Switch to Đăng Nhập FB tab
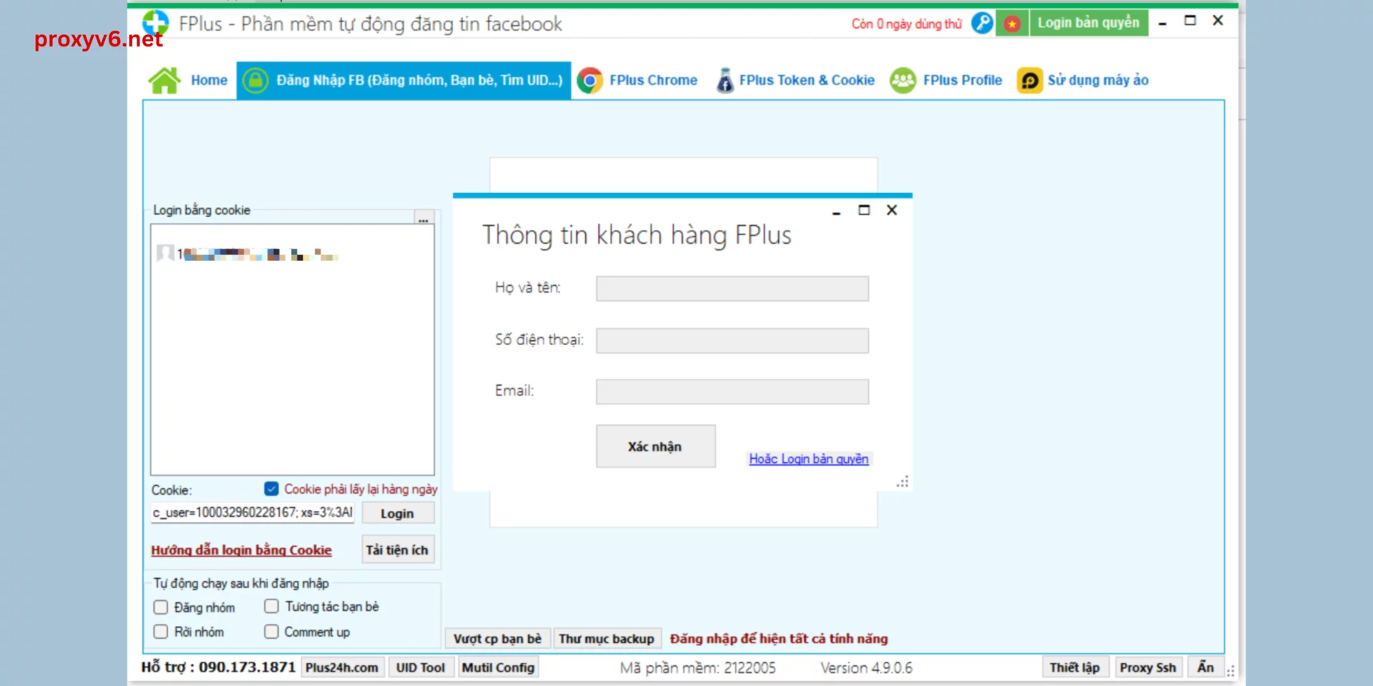 pos(404,80)
